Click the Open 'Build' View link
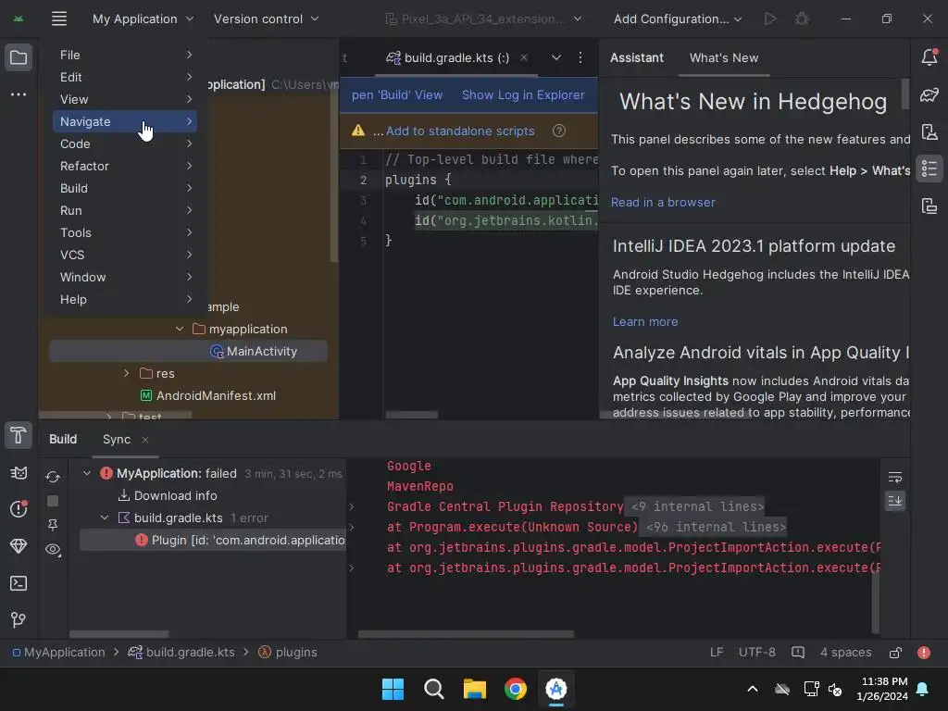The height and width of the screenshot is (711, 948). [x=397, y=95]
